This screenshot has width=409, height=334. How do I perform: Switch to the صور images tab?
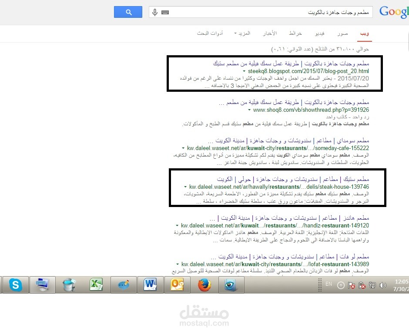coord(342,33)
